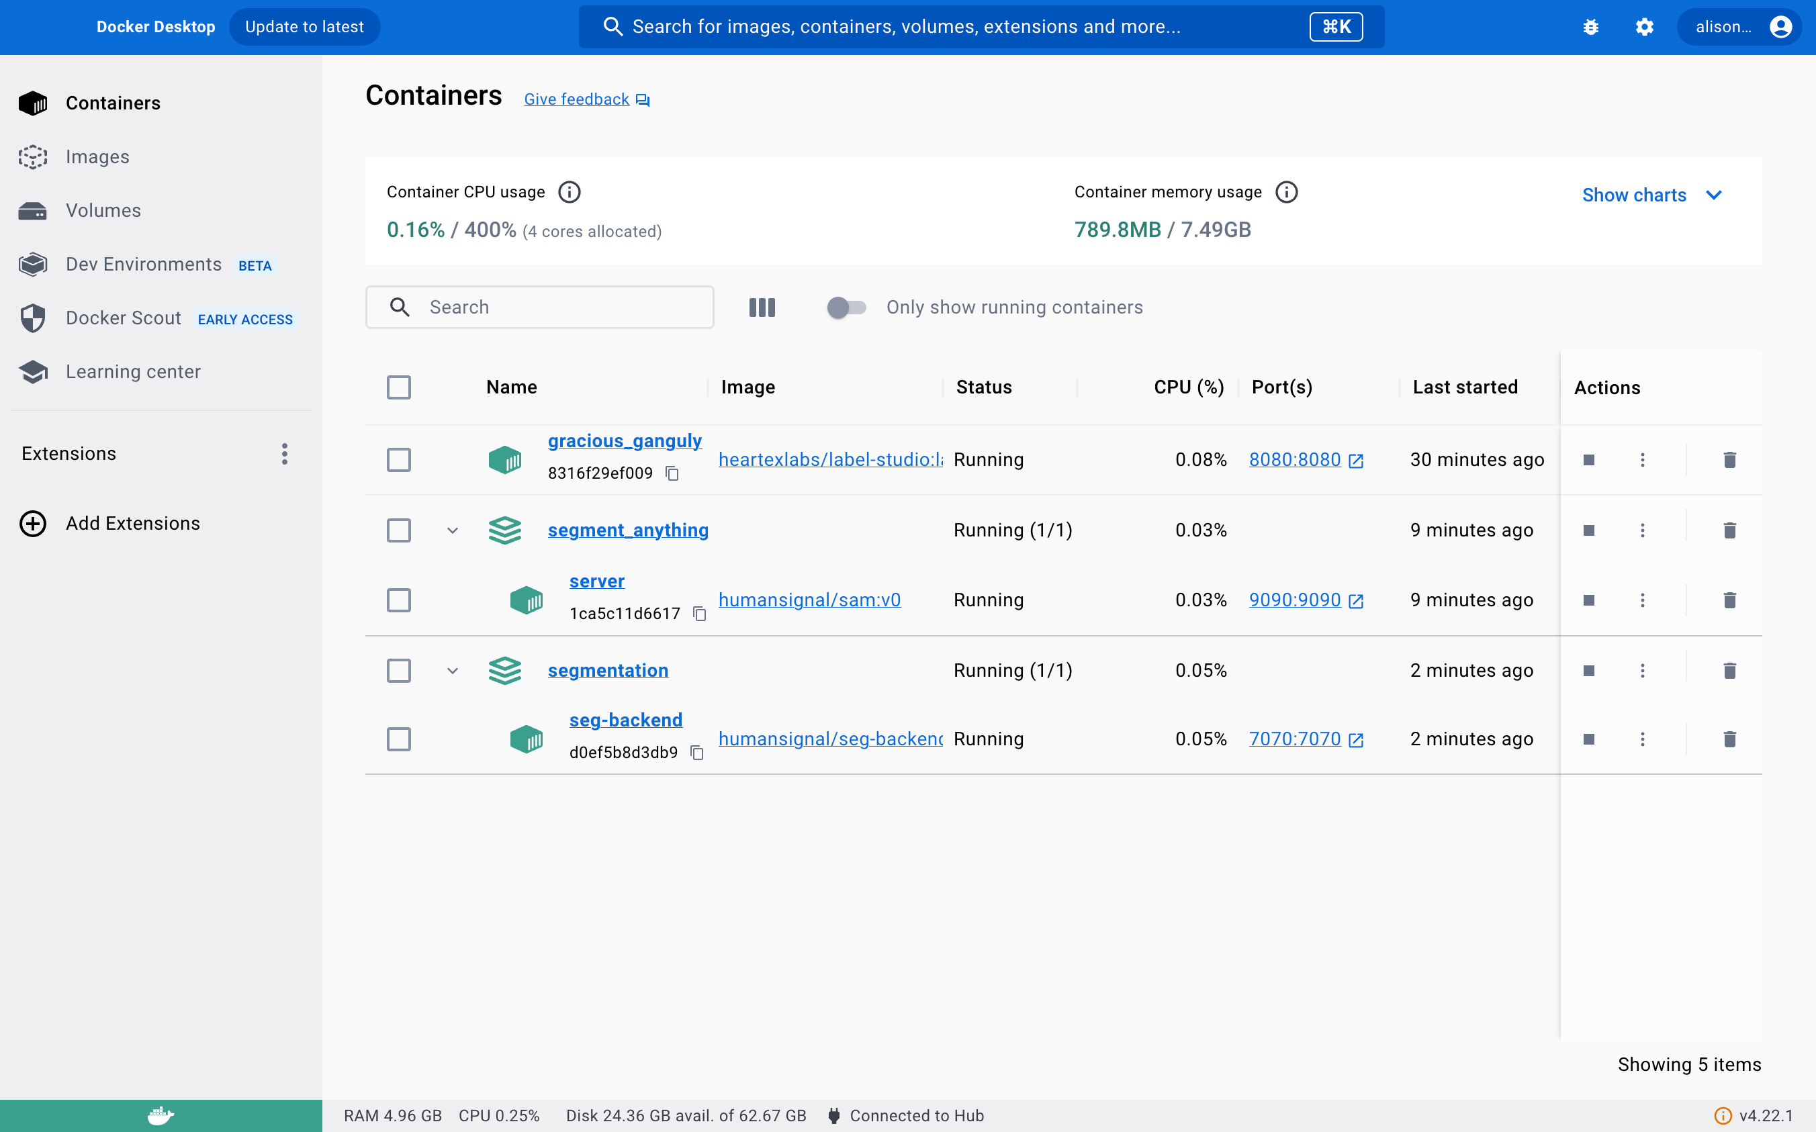
Task: Delete the seg-backend container
Action: 1729,739
